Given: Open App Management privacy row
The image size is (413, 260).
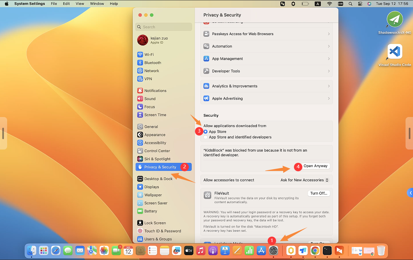Looking at the screenshot, I should (267, 58).
